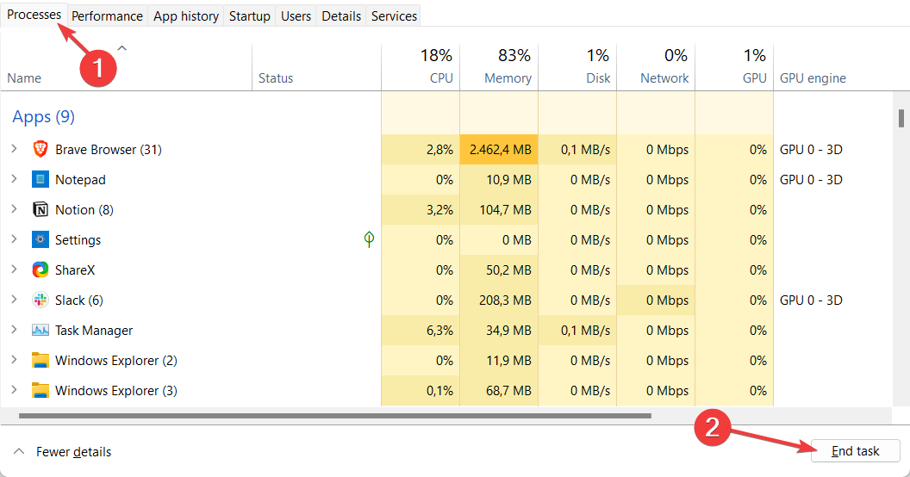Click the Notion app icon
The width and height of the screenshot is (910, 477).
click(x=40, y=209)
